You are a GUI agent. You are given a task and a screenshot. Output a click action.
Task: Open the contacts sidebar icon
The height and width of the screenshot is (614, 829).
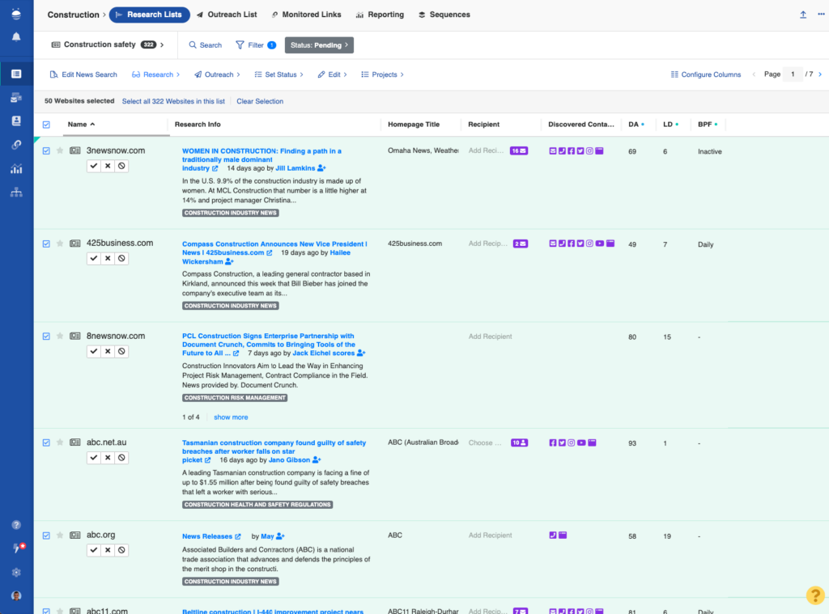click(x=16, y=121)
